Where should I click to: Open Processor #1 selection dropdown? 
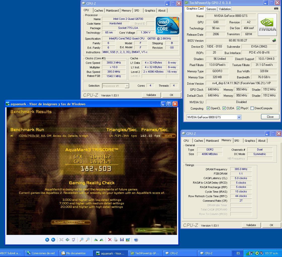(127, 86)
